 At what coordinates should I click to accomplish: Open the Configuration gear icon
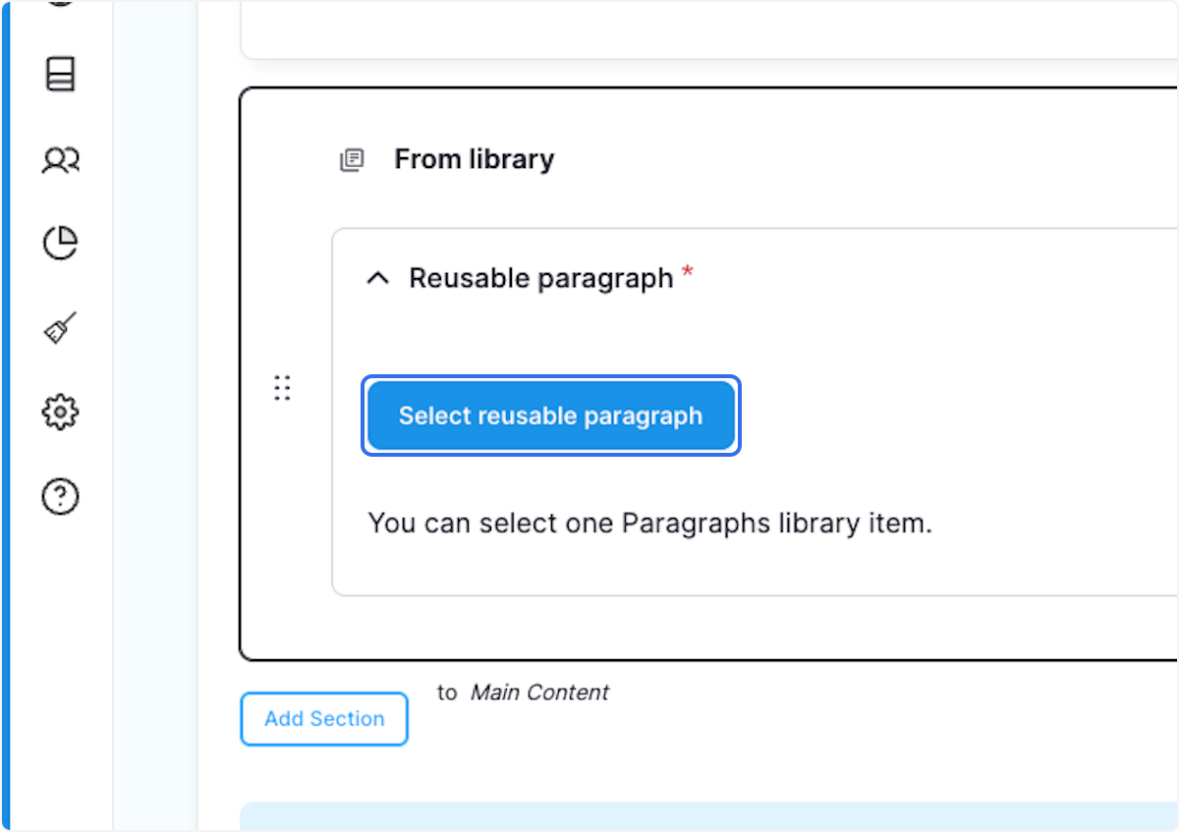click(60, 412)
